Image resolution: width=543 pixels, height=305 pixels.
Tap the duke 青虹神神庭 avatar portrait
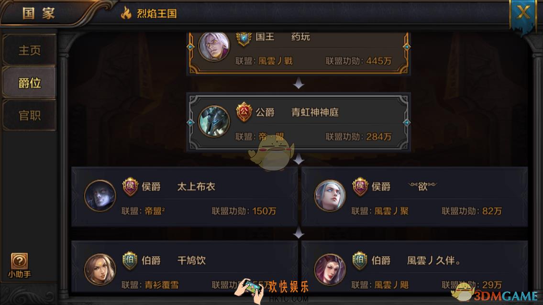214,121
